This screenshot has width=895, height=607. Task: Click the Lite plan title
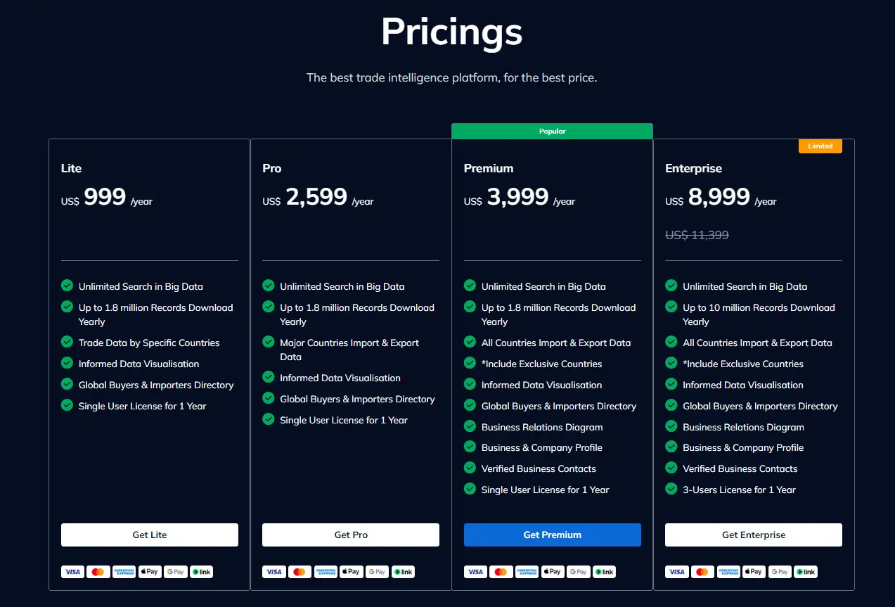71,168
